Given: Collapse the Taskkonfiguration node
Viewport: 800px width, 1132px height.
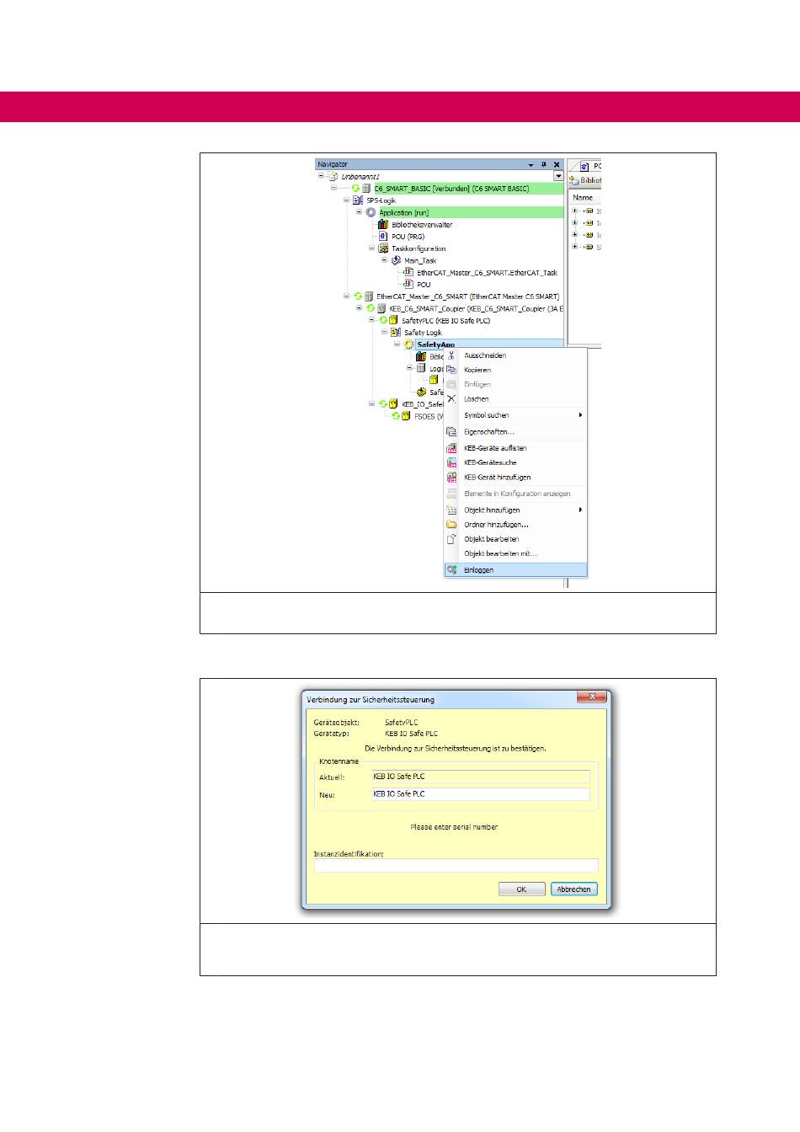Looking at the screenshot, I should coord(372,248).
